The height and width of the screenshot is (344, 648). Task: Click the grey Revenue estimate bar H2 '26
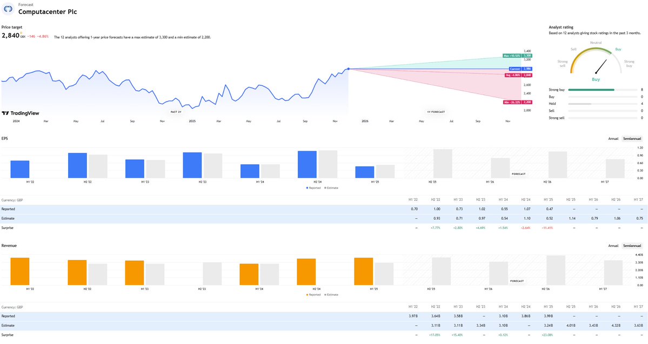[x=556, y=270]
